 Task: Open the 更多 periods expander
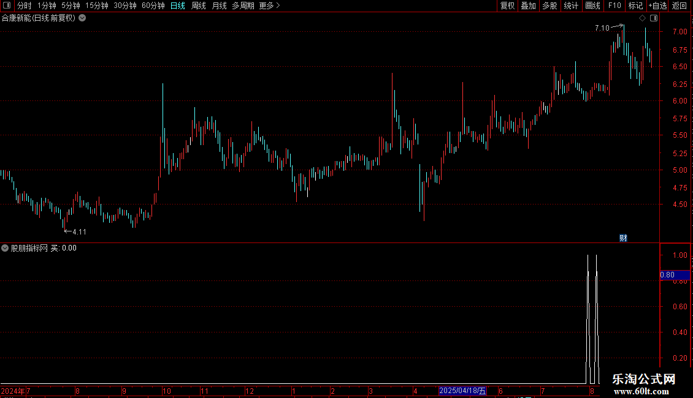[269, 6]
